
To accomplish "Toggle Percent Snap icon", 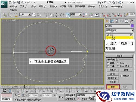I will 114,15.
